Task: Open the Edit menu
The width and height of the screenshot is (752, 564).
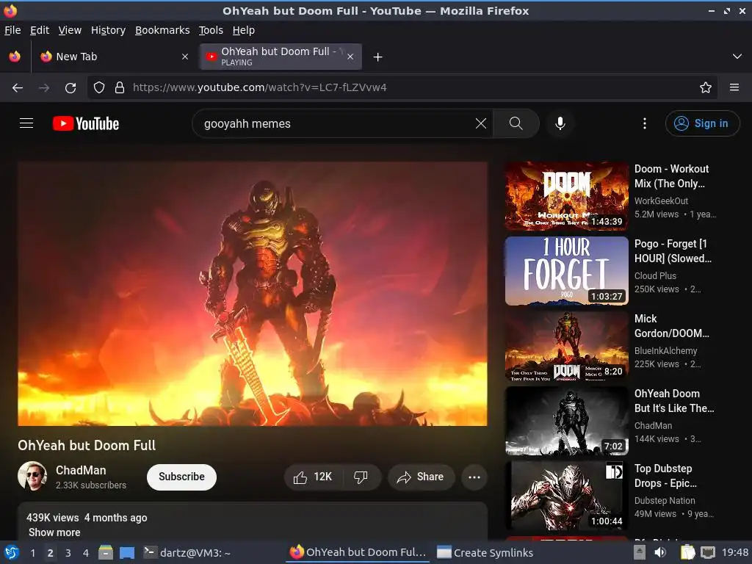Action: [40, 30]
